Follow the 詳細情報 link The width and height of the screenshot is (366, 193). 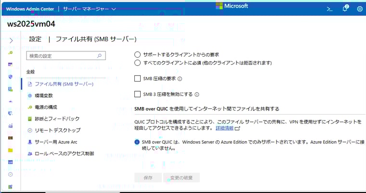tap(224, 128)
